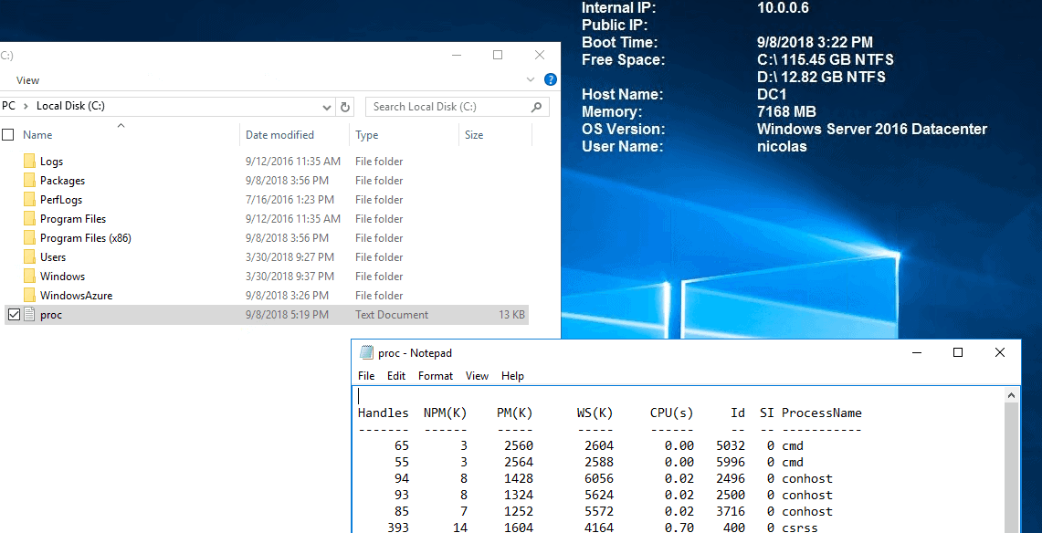The height and width of the screenshot is (533, 1042).
Task: Open the Format menu in Notepad
Action: click(436, 376)
